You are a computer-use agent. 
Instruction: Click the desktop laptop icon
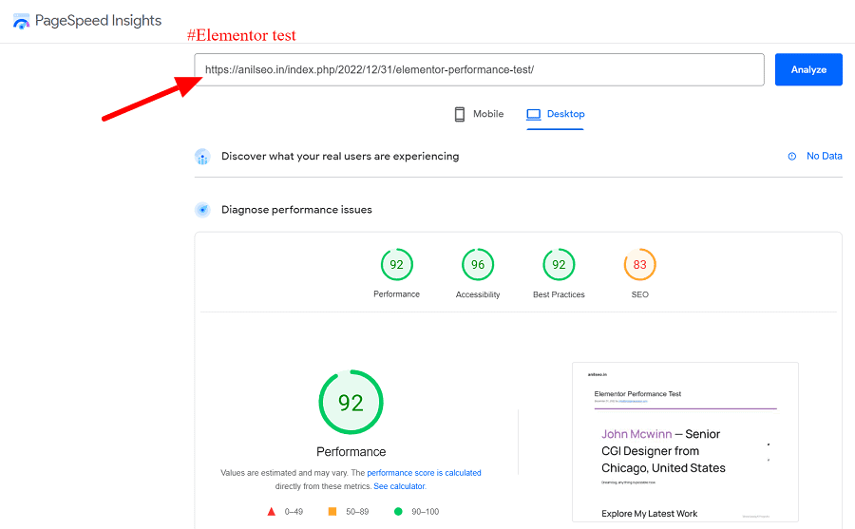coord(533,115)
